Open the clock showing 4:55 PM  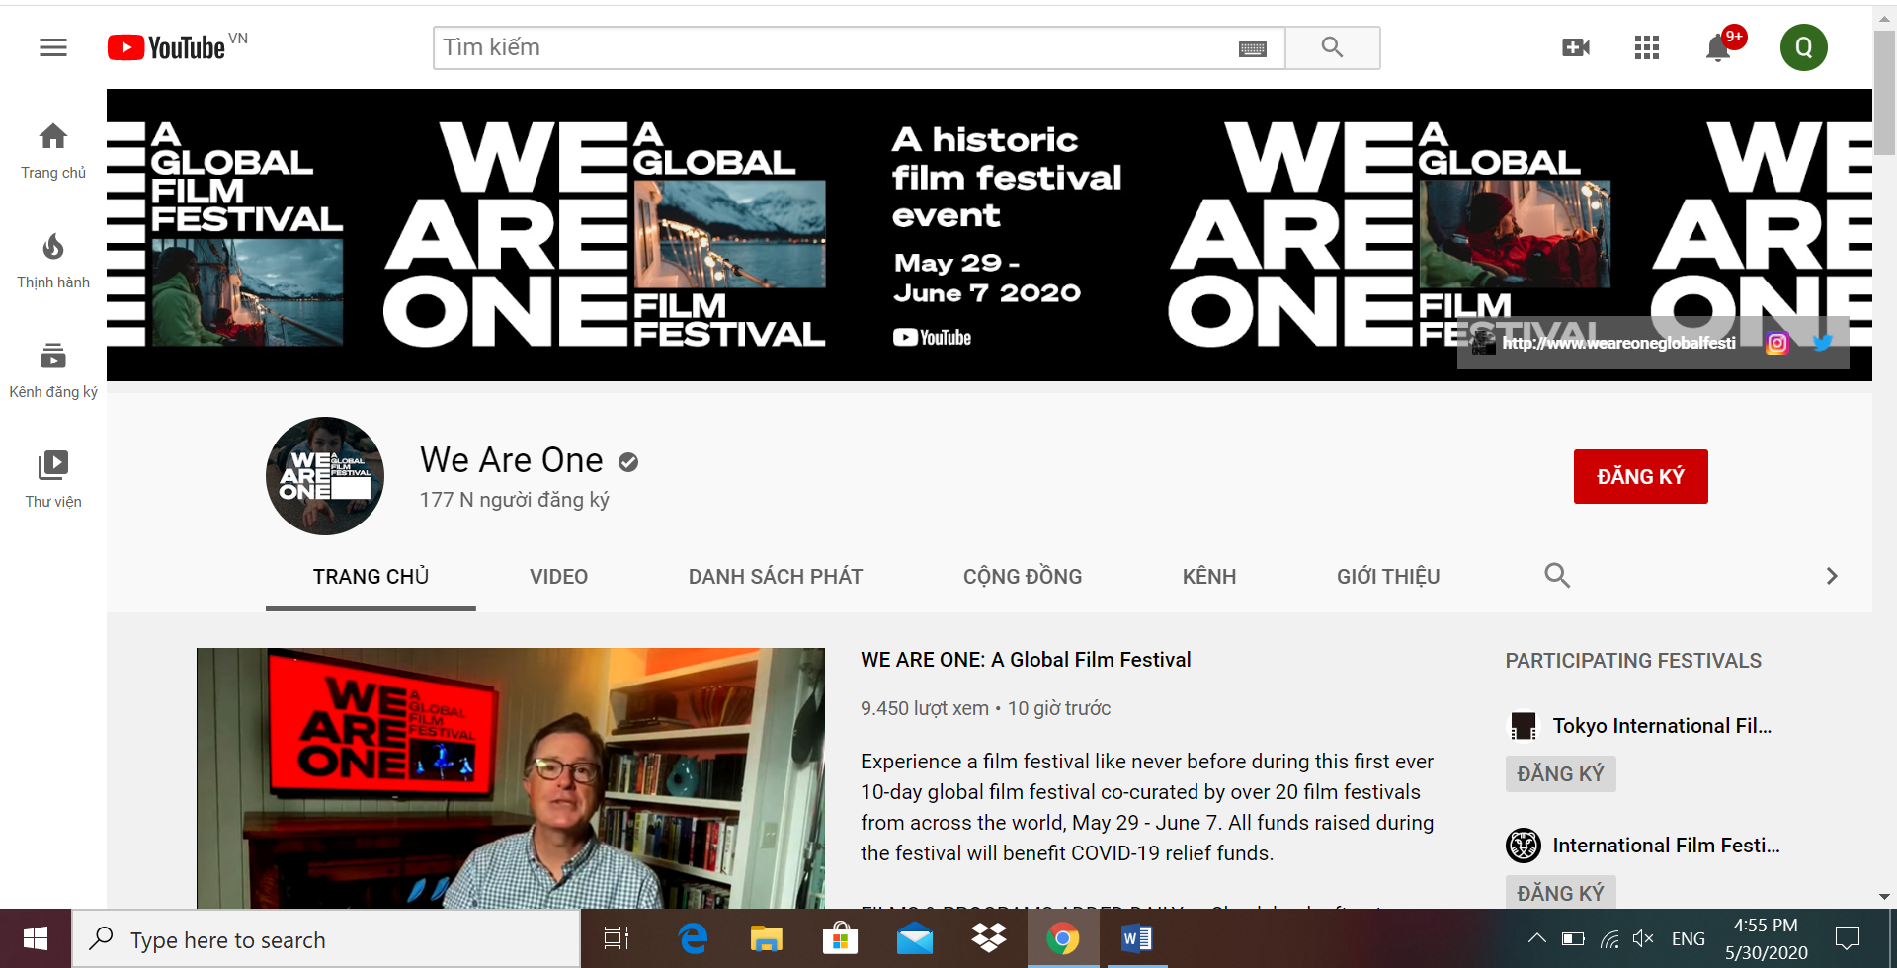pyautogui.click(x=1767, y=938)
